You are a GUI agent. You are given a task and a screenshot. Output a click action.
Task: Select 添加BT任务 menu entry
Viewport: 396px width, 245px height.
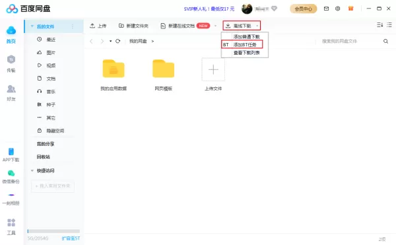click(245, 45)
